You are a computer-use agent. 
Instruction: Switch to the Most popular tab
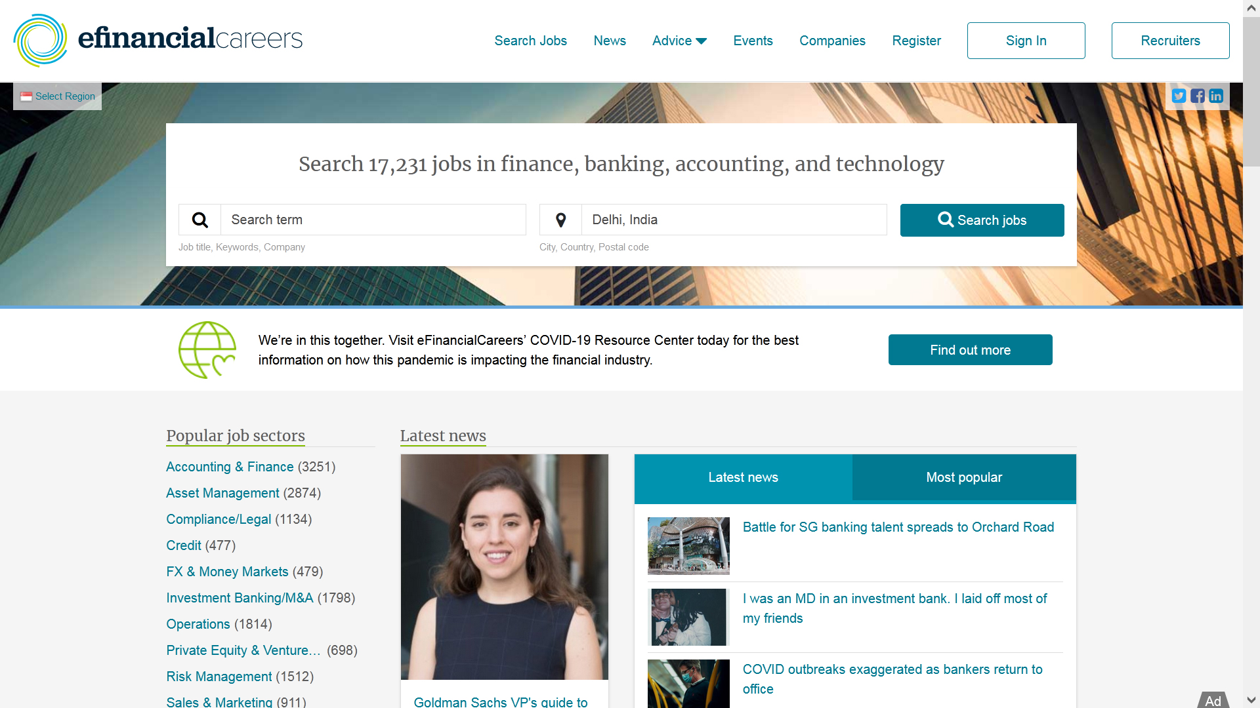coord(964,477)
